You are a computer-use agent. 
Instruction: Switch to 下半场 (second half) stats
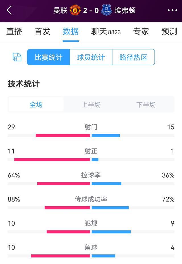146,105
